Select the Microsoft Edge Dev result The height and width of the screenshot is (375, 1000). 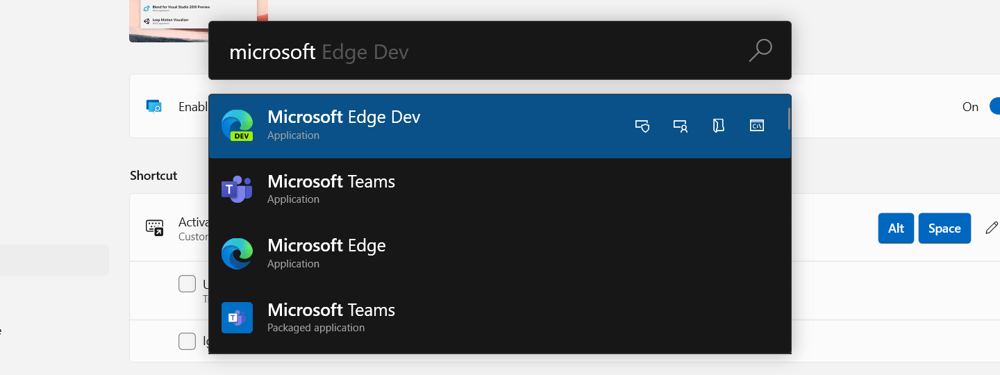499,126
